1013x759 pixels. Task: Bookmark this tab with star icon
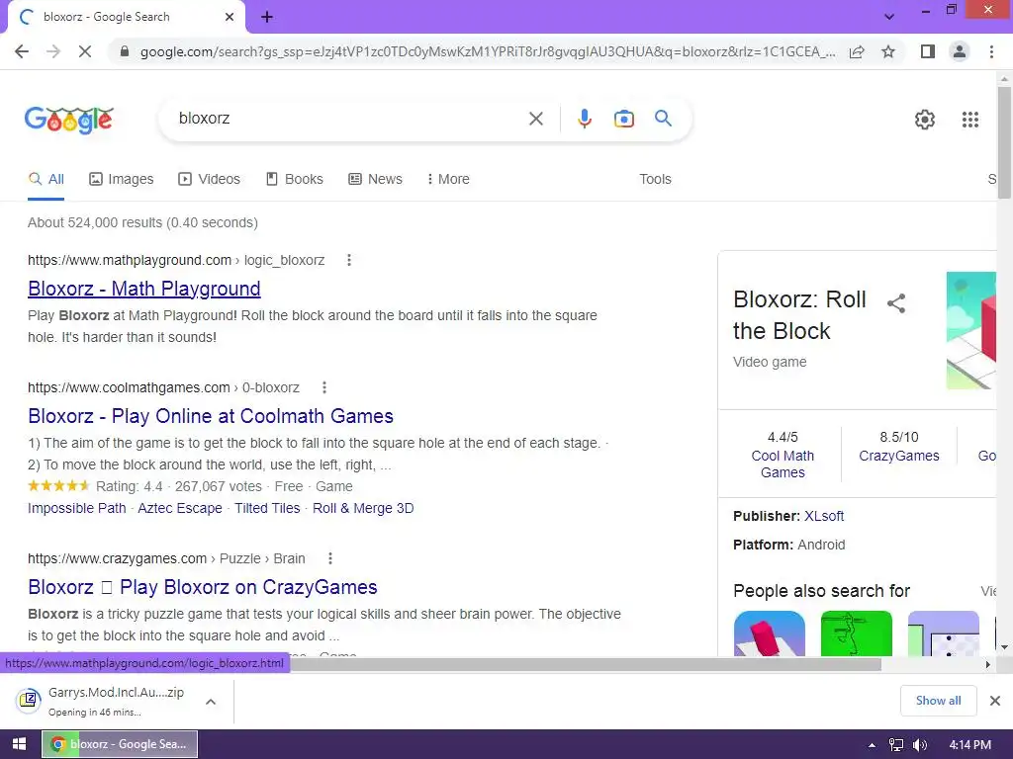pyautogui.click(x=888, y=51)
